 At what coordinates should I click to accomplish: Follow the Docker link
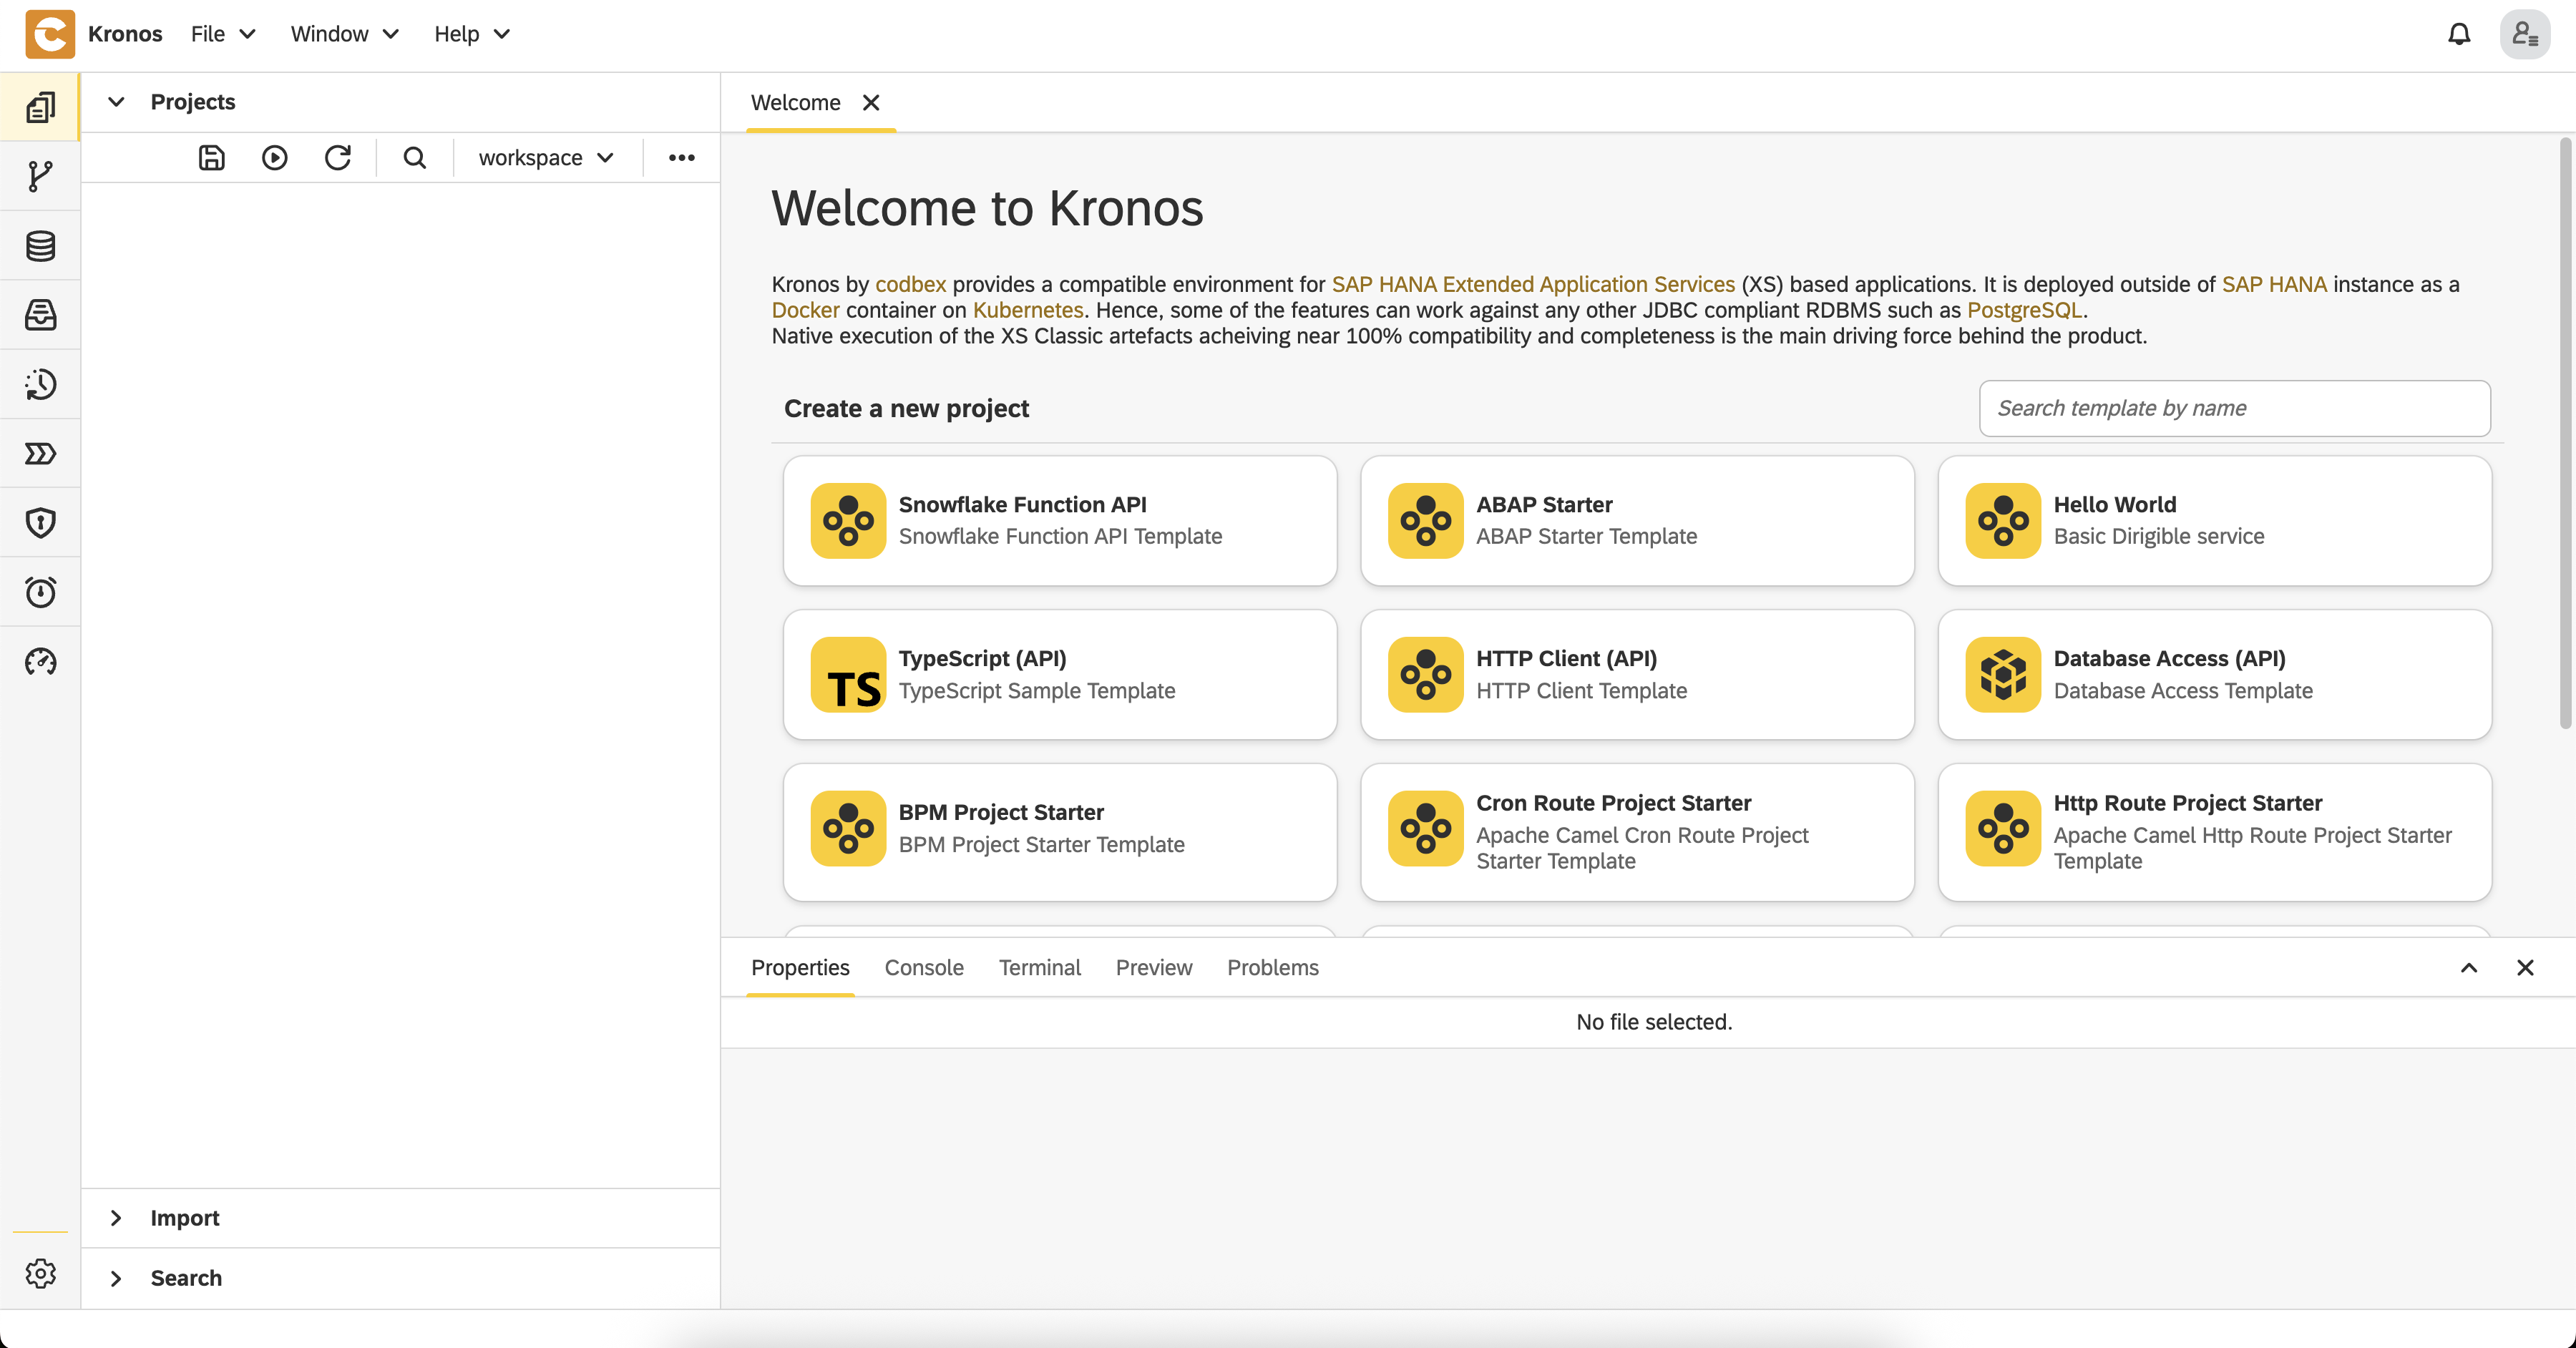[x=805, y=310]
